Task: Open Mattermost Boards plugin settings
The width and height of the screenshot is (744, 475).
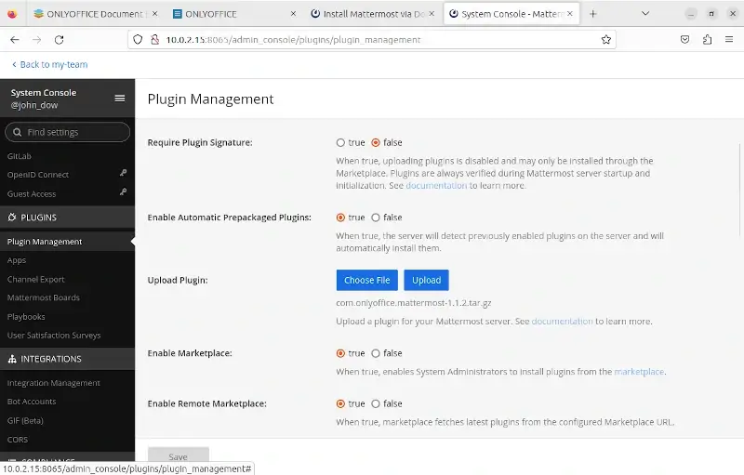Action: [x=43, y=297]
